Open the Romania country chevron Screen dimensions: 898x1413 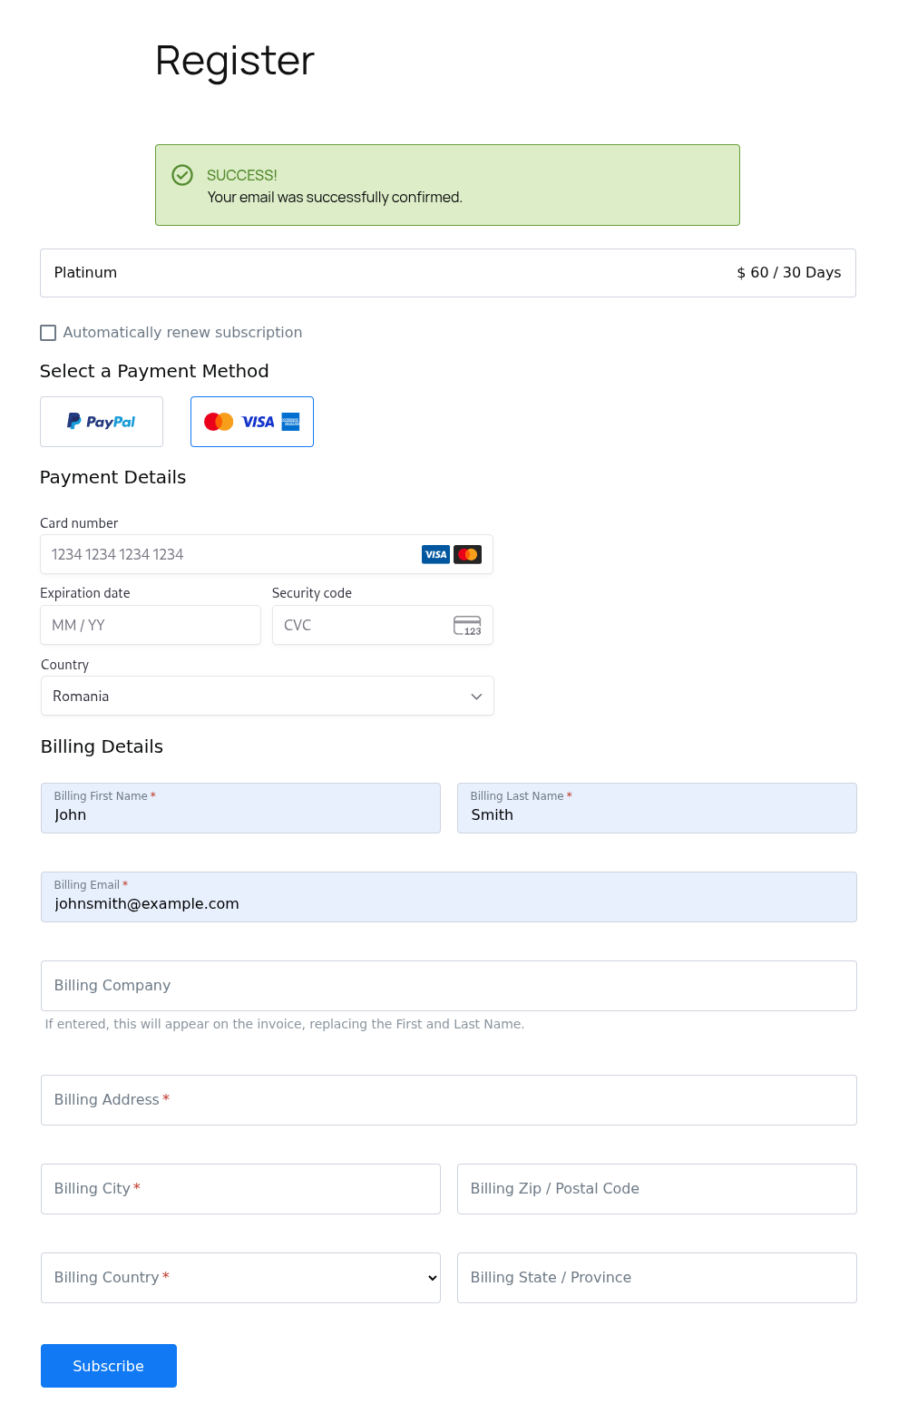(x=476, y=696)
